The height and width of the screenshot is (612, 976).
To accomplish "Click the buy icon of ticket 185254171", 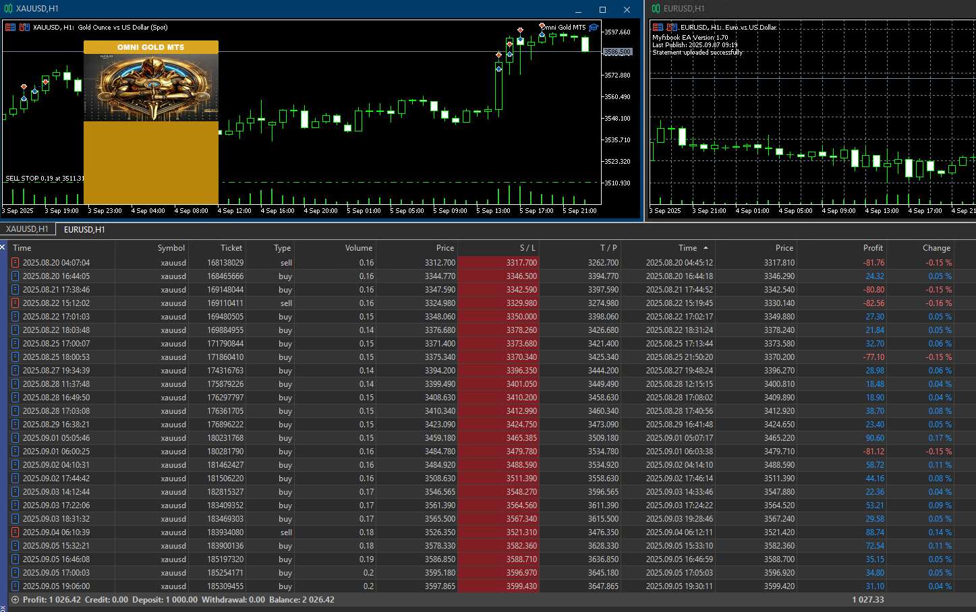I will pos(15,573).
